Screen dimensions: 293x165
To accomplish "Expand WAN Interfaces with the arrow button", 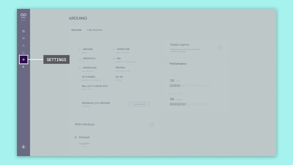I will coord(151,124).
